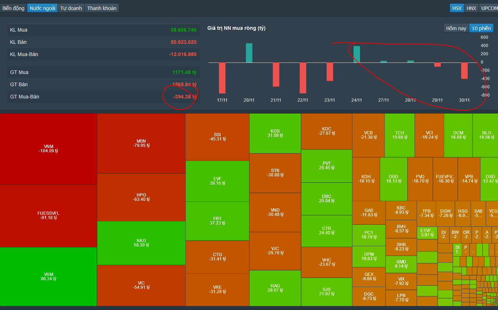Click the KOS treemap tile
Screen dimensions: 498x310
(x=275, y=133)
